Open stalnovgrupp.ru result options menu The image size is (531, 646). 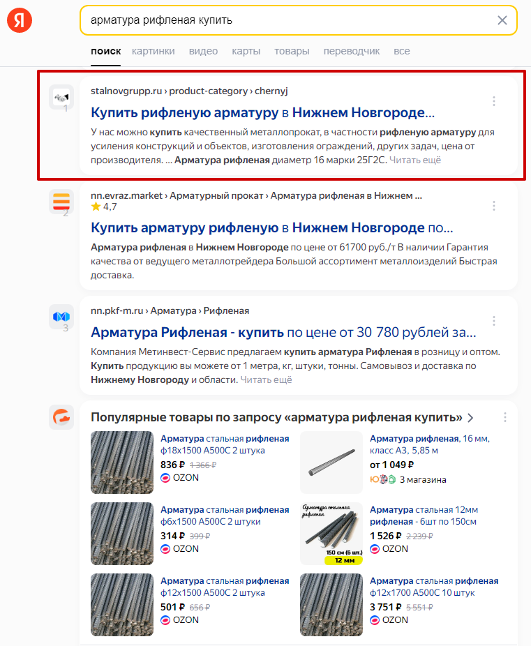click(x=494, y=101)
